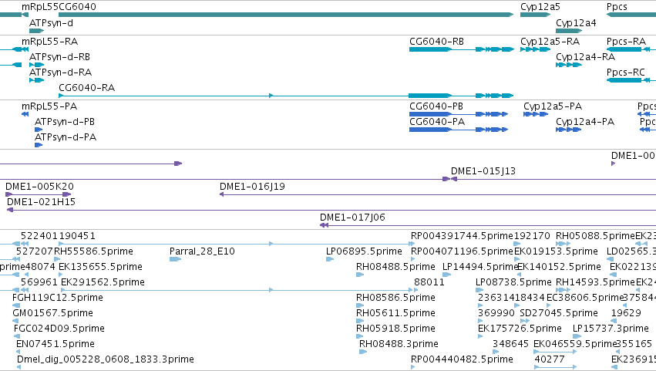This screenshot has width=656, height=371.
Task: Click the CG6040-RB transcript label
Action: pyautogui.click(x=436, y=42)
